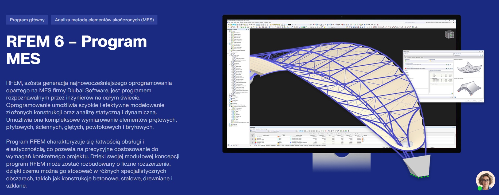Click the 3D view cube in the RFEM screenshot
Screen dimensions: 499x195
(449, 34)
